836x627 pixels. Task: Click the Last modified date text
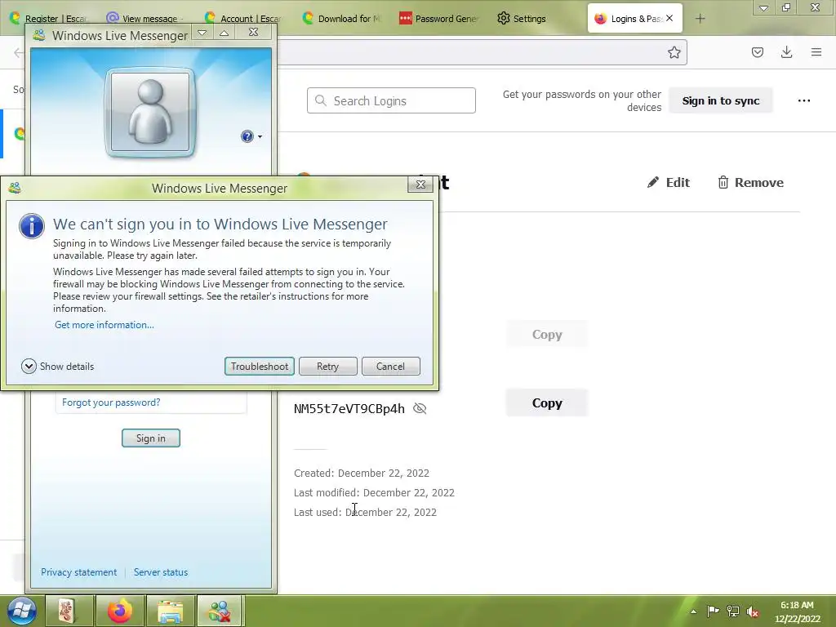click(x=374, y=492)
